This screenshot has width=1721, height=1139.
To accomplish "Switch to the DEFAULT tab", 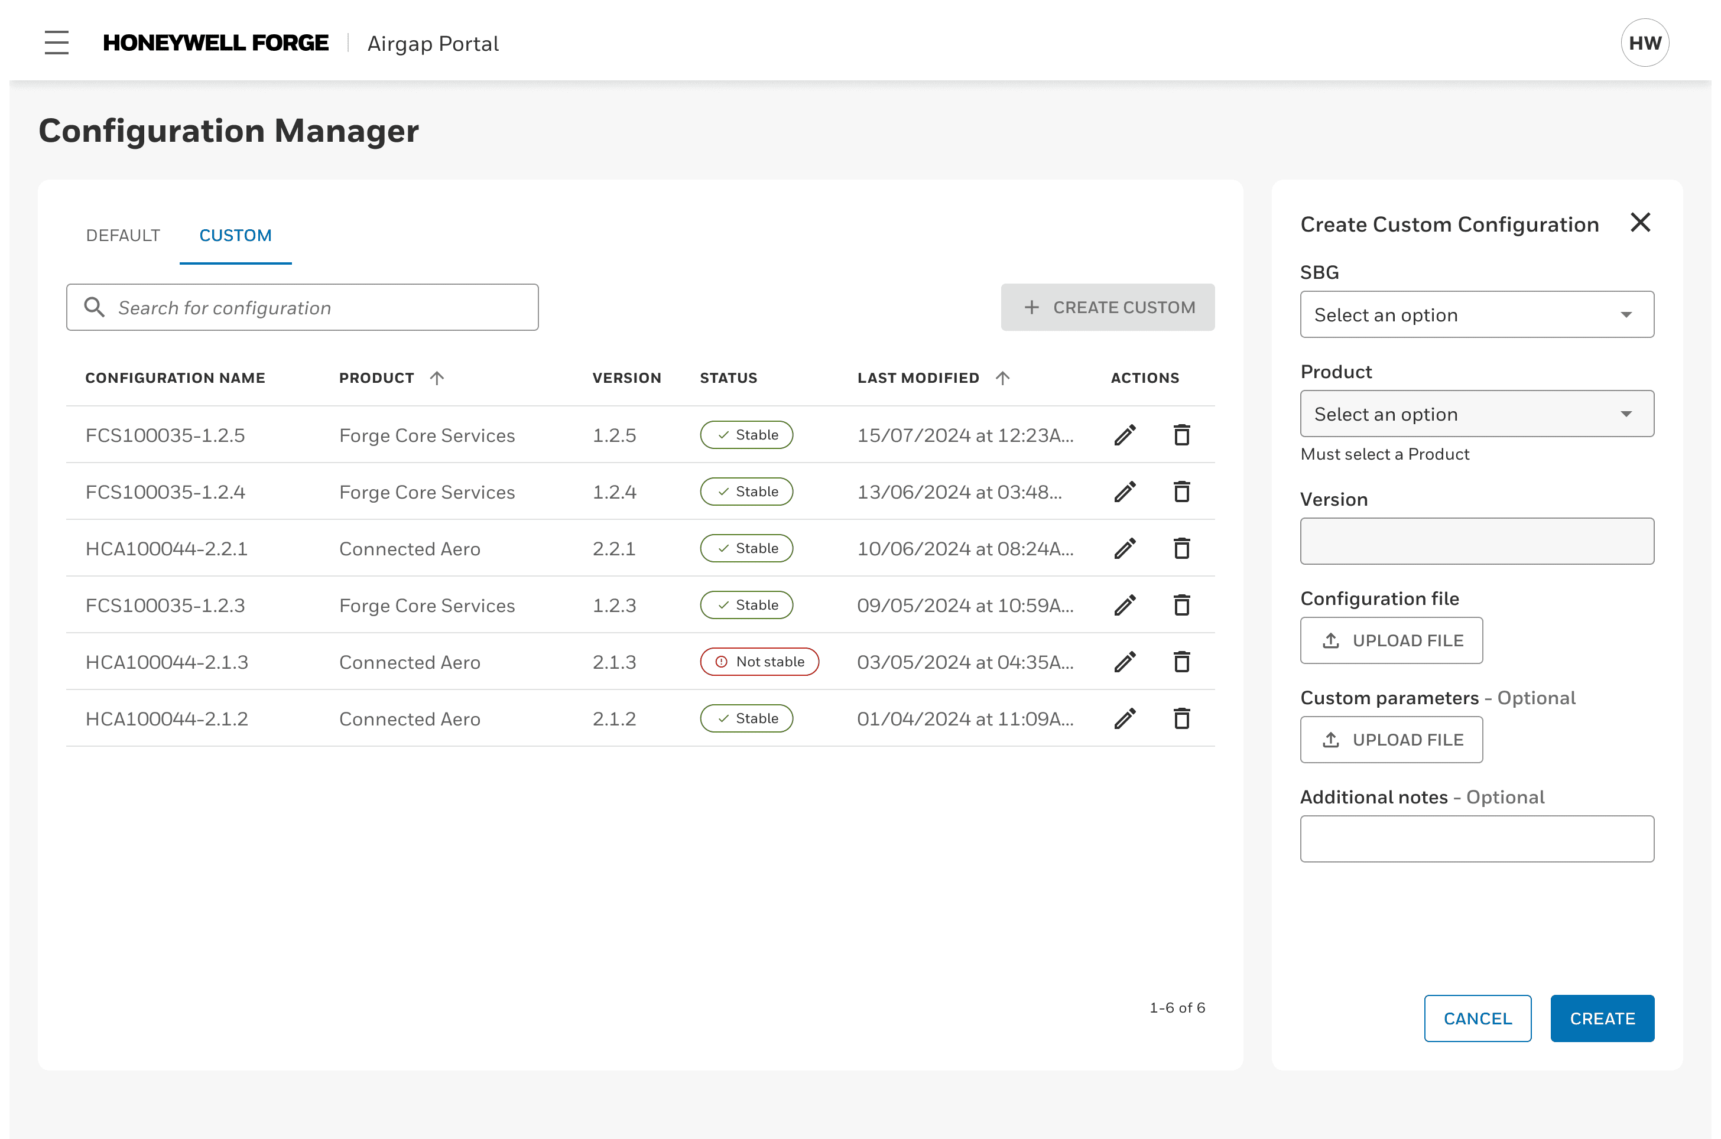I will (124, 235).
